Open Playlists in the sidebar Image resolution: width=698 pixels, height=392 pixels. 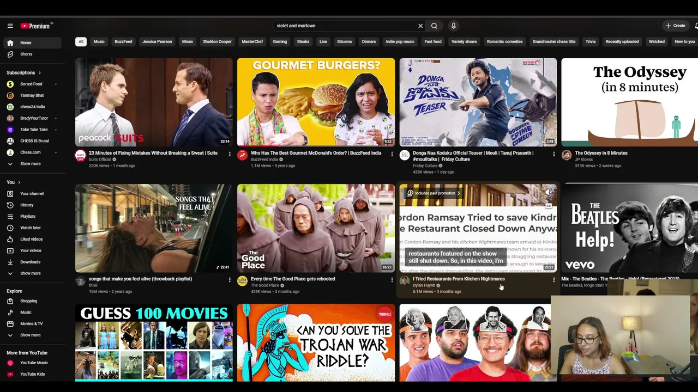click(x=33, y=216)
